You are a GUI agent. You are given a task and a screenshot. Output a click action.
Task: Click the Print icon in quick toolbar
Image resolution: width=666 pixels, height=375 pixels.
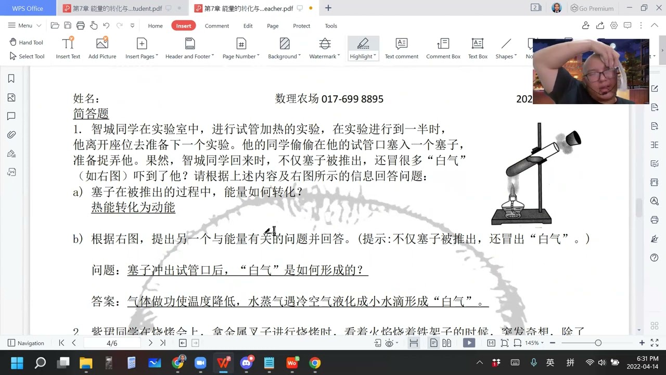tap(81, 26)
